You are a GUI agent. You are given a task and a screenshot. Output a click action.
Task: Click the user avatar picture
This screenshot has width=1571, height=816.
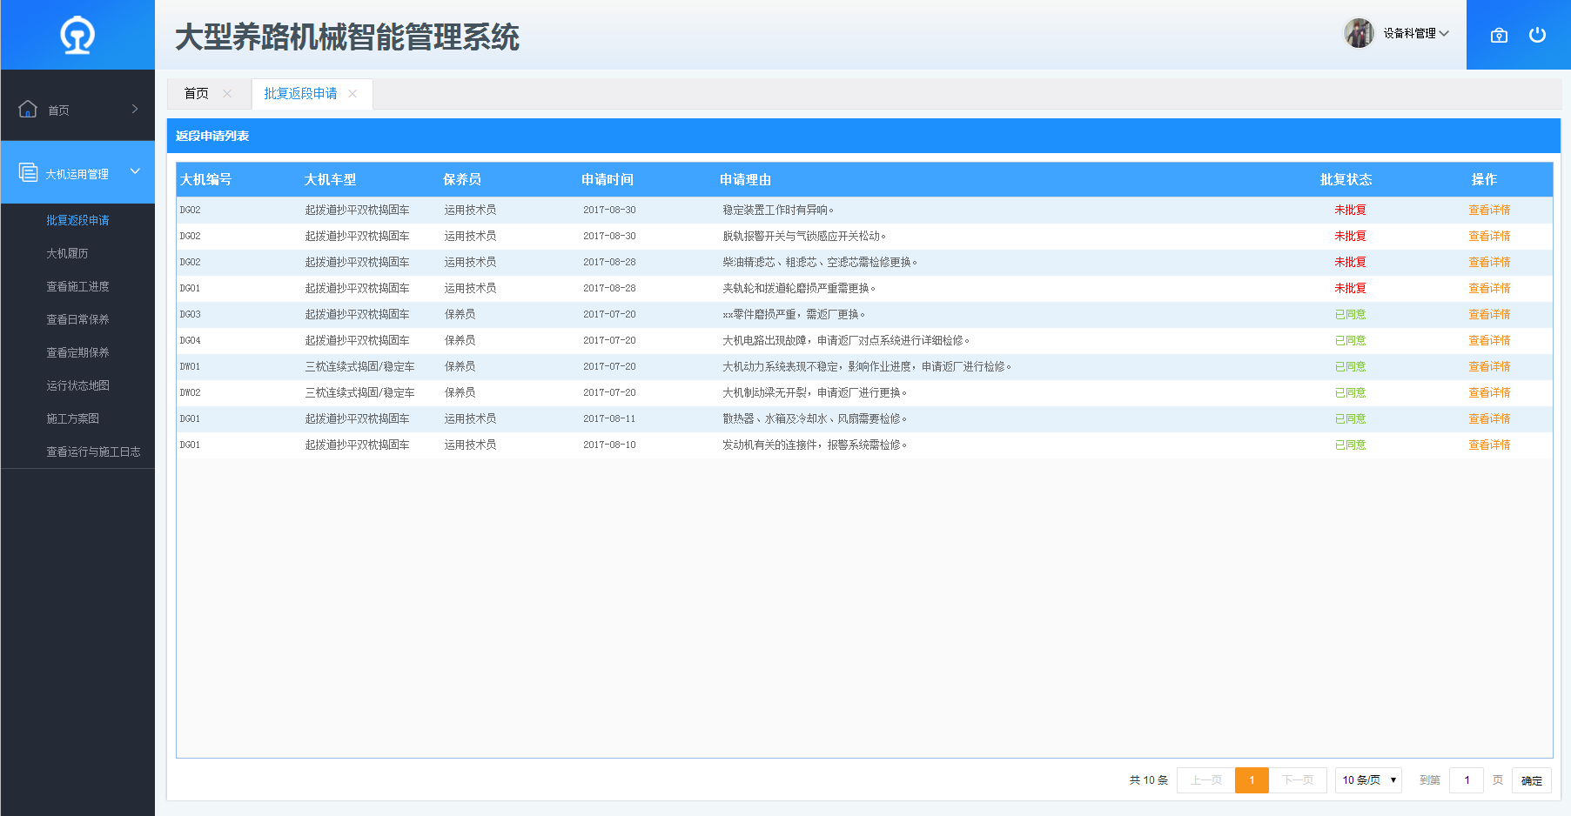pyautogui.click(x=1358, y=33)
